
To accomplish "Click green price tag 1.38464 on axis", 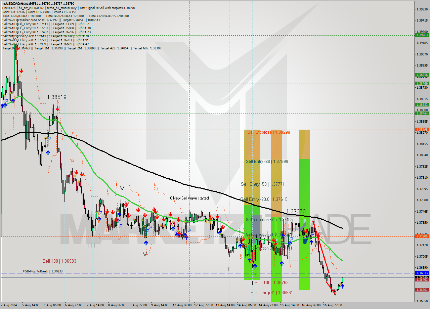I will coord(422,113).
